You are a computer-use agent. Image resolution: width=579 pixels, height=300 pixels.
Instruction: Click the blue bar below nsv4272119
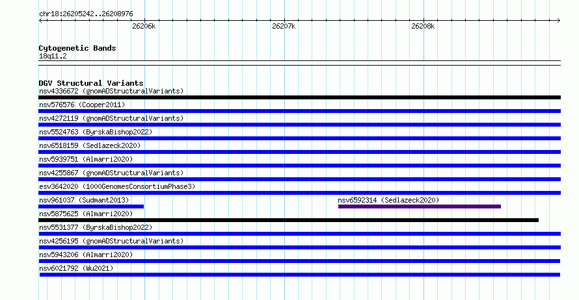pyautogui.click(x=299, y=125)
